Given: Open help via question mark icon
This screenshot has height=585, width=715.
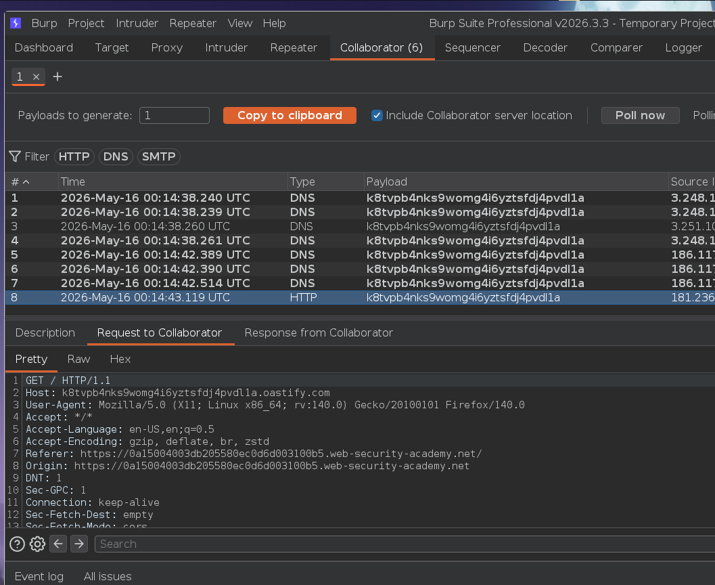Looking at the screenshot, I should (x=18, y=544).
